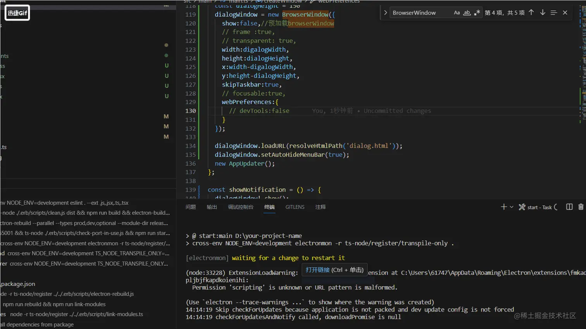Click Find in Selection icon

[554, 13]
